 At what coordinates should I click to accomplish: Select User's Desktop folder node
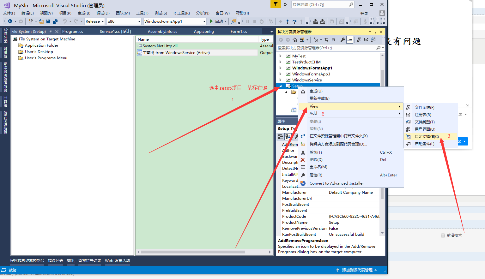pyautogui.click(x=39, y=52)
